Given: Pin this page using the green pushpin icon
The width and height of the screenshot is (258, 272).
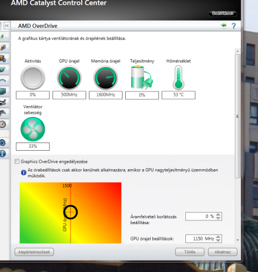Looking at the screenshot, I should (223, 26).
